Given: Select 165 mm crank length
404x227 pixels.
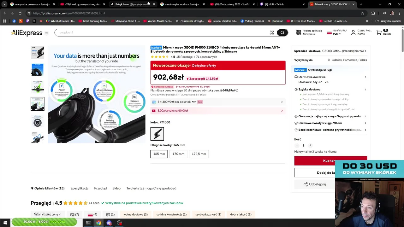Looking at the screenshot, I should tap(159, 154).
